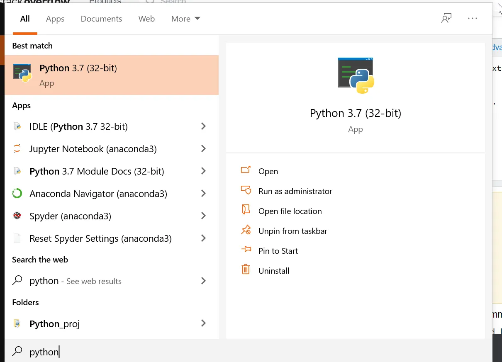The height and width of the screenshot is (362, 502).
Task: Expand python web results chevron
Action: [203, 281]
